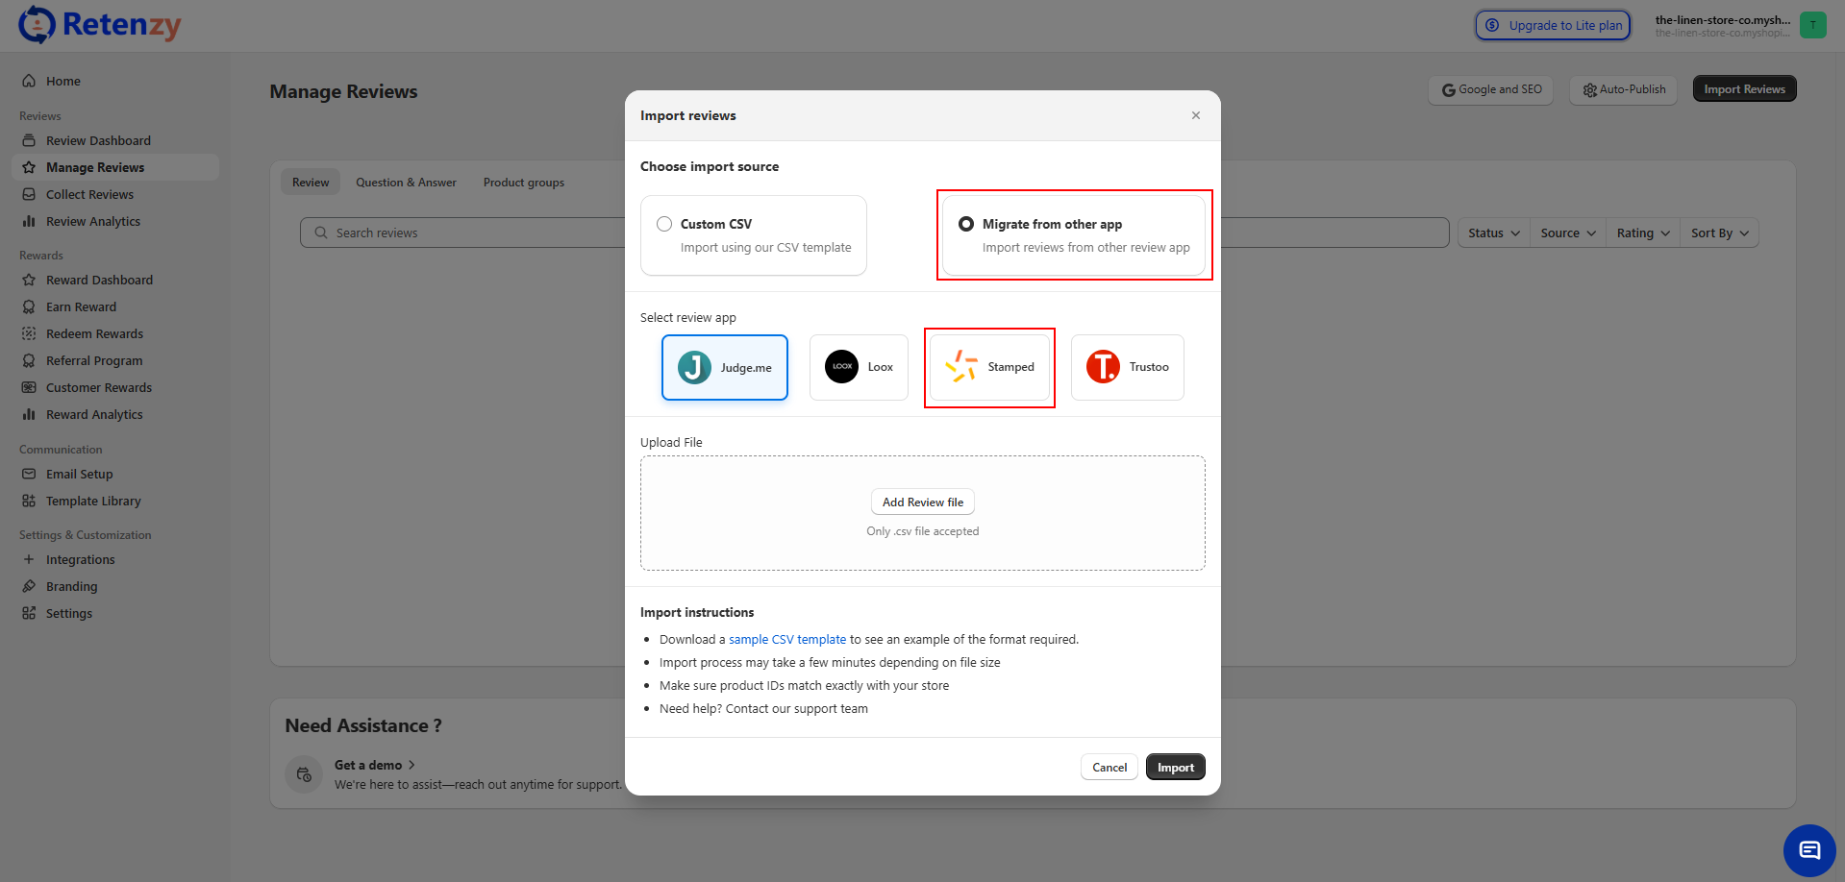This screenshot has width=1845, height=882.
Task: Click the Upload File drop zone
Action: tap(923, 513)
